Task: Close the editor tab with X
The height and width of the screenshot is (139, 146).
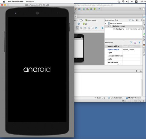Action: [x=75, y=16]
